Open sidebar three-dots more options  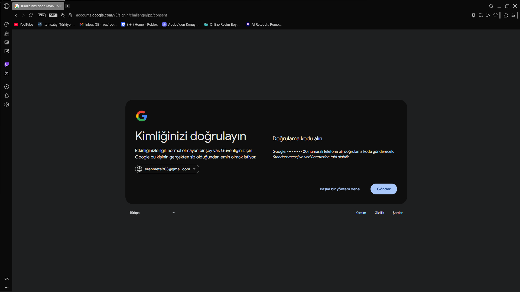6,287
